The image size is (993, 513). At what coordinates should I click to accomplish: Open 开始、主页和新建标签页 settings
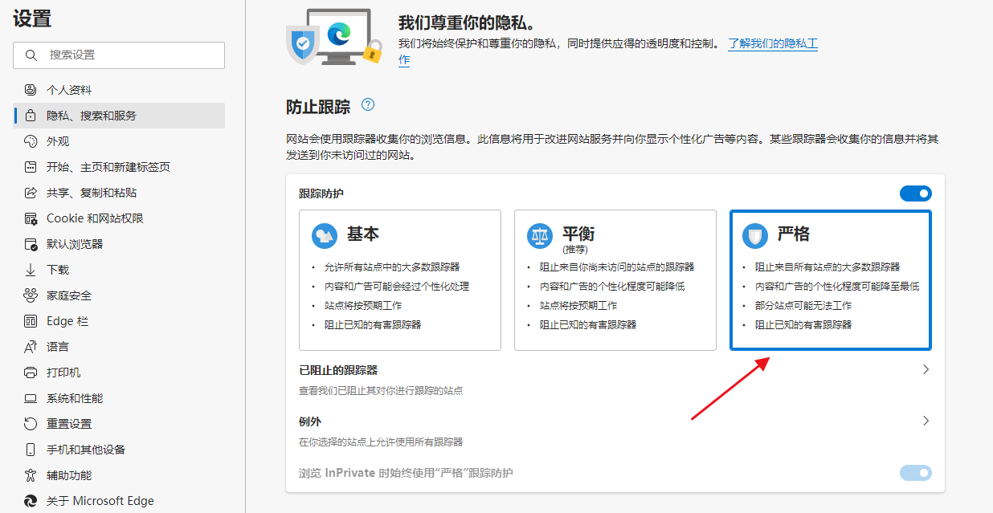119,167
